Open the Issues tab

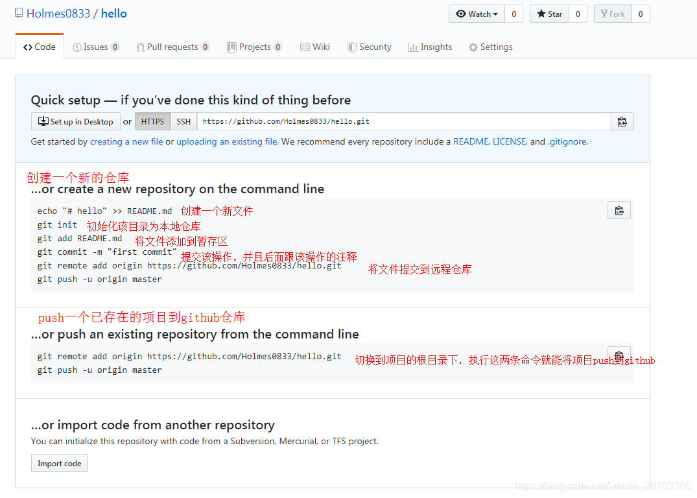[95, 47]
